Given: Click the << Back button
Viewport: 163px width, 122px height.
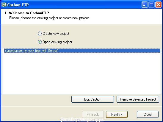Looking at the screenshot, I should [93, 115].
